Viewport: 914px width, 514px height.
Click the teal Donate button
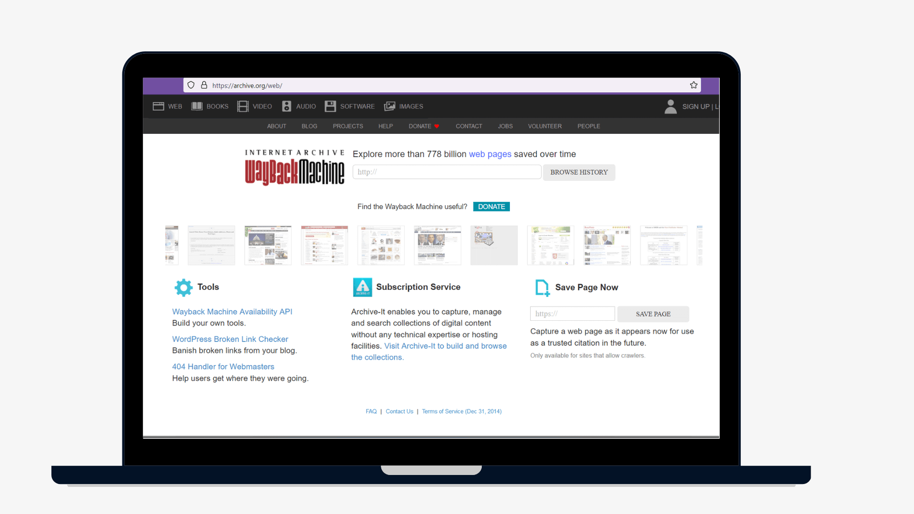pos(491,206)
